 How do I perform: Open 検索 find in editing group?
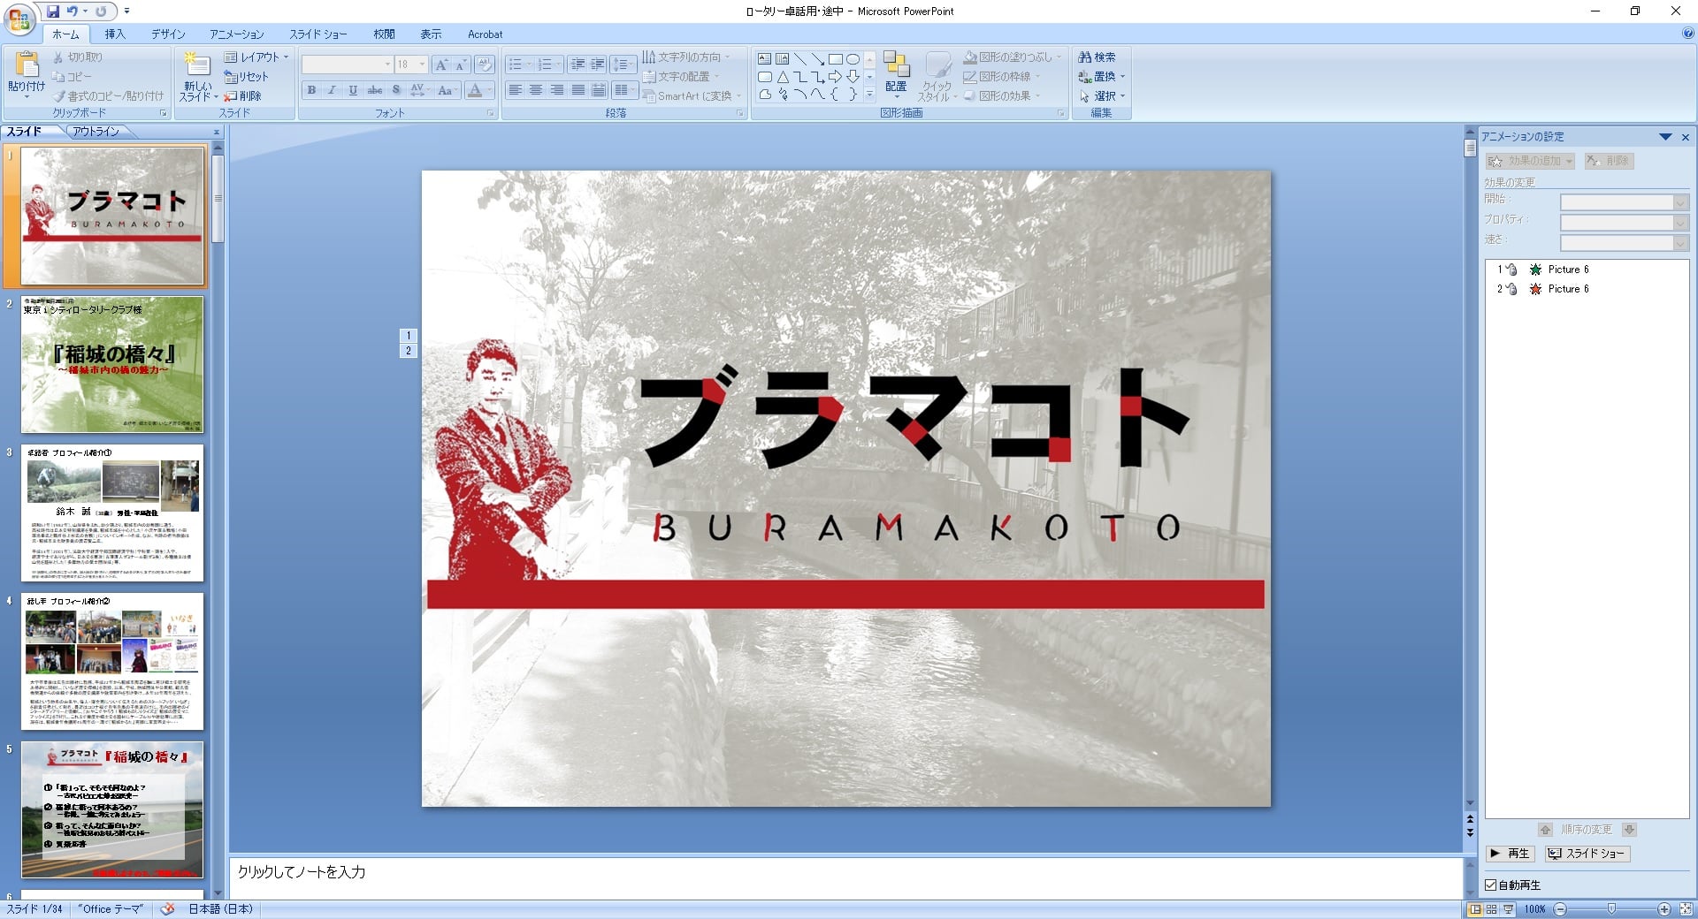(x=1097, y=57)
